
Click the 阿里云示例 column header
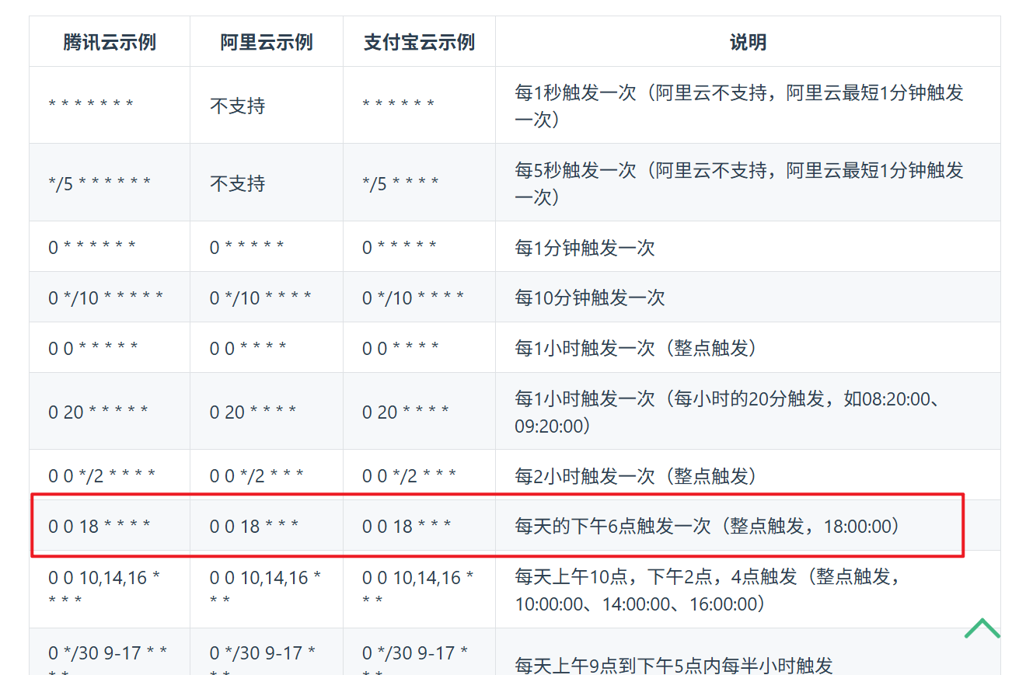coord(266,42)
